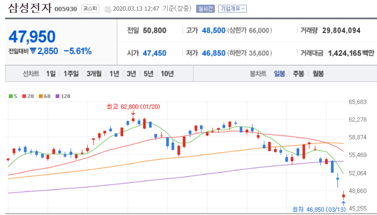This screenshot has height=215, width=377.
Task: Click the green 5-day moving average swatch
Action: 11,96
